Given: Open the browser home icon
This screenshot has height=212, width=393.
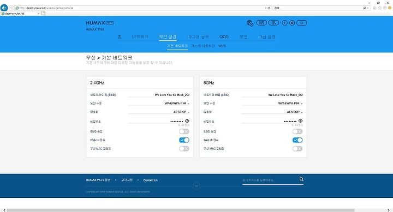Looking at the screenshot, I should 375,8.
